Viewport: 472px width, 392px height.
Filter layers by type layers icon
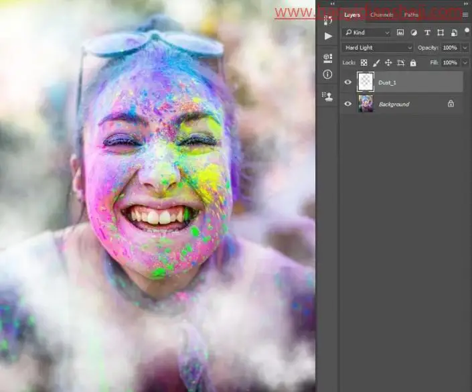(427, 33)
